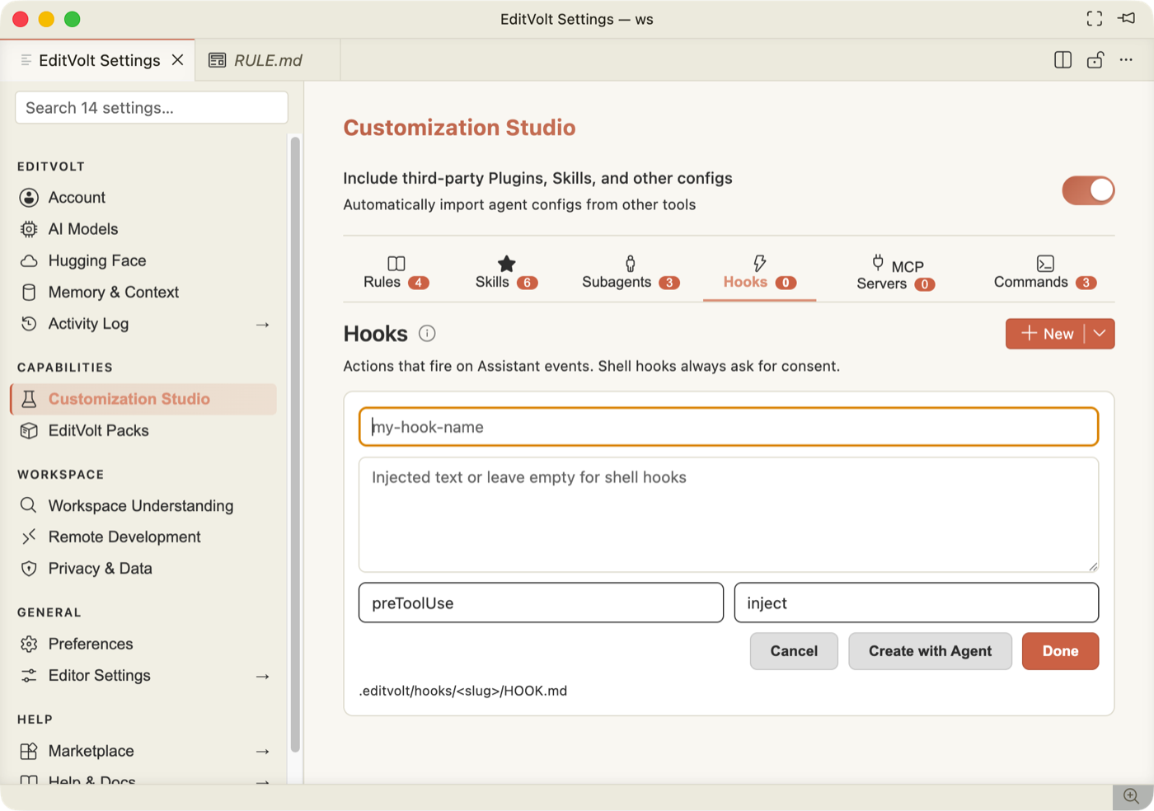Click the Marketplace store icon
The width and height of the screenshot is (1154, 811).
click(29, 751)
